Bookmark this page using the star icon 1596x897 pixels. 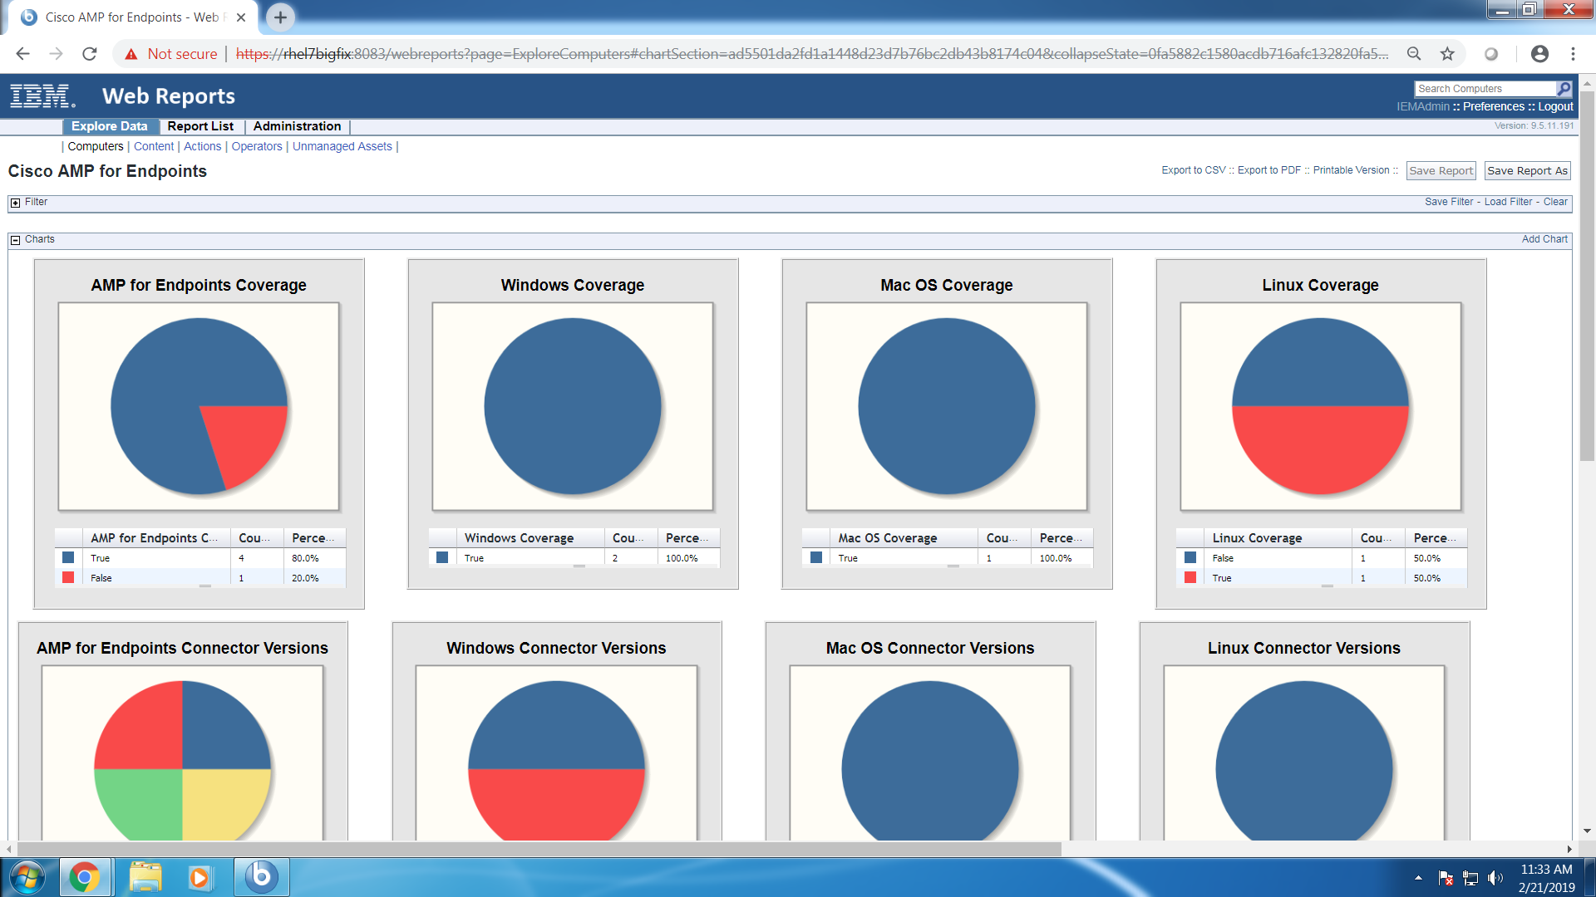coord(1448,53)
